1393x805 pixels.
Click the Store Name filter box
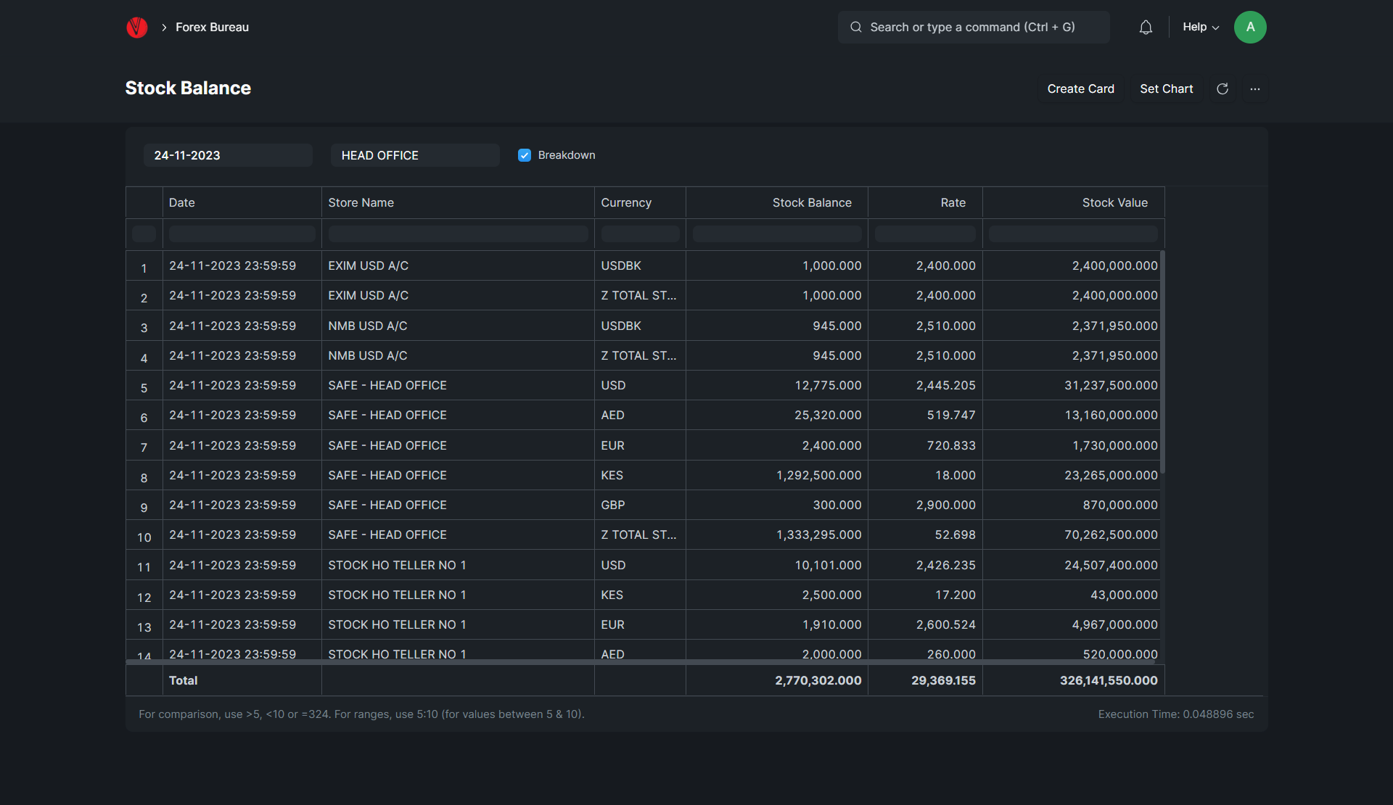pyautogui.click(x=458, y=234)
